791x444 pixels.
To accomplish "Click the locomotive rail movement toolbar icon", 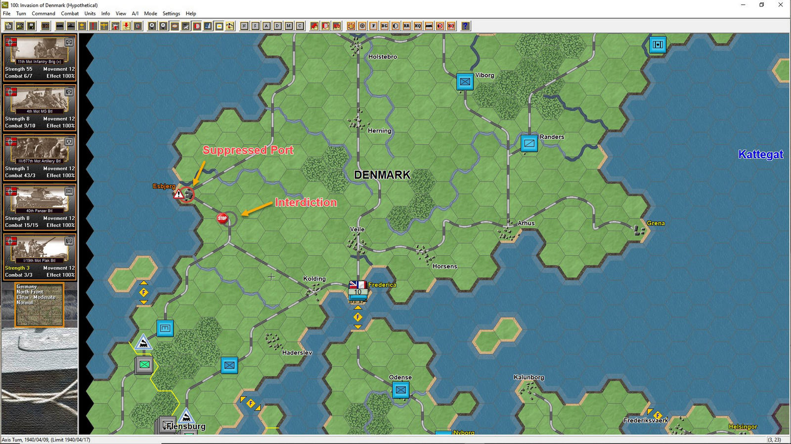I will [x=60, y=26].
